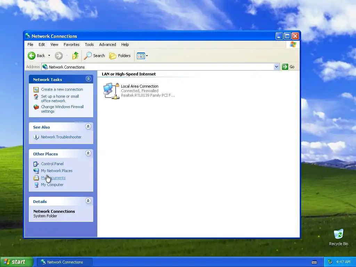Click the Up folder level icon
This screenshot has height=267, width=356.
75,56
